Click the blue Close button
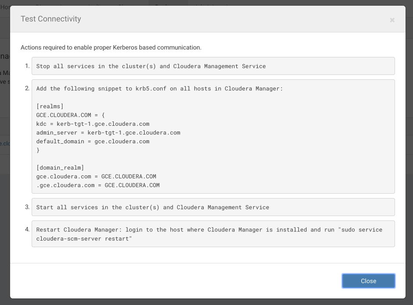This screenshot has height=305, width=413. point(368,281)
